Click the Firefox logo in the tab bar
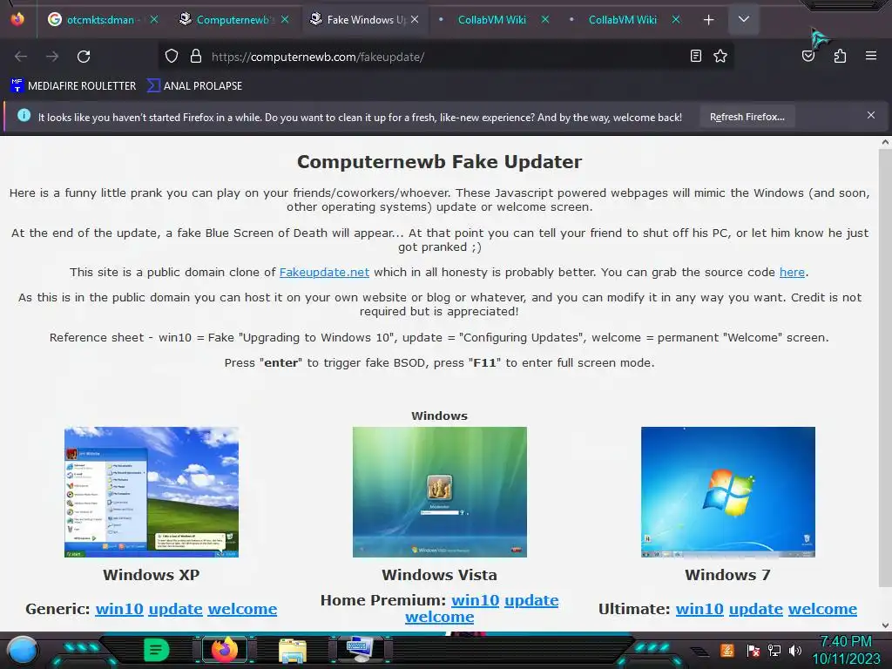Image resolution: width=892 pixels, height=669 pixels. tap(17, 19)
